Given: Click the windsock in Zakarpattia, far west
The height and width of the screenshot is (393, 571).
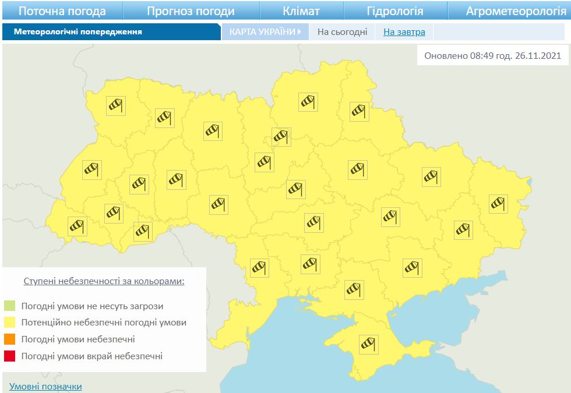Looking at the screenshot, I should coord(77,226).
